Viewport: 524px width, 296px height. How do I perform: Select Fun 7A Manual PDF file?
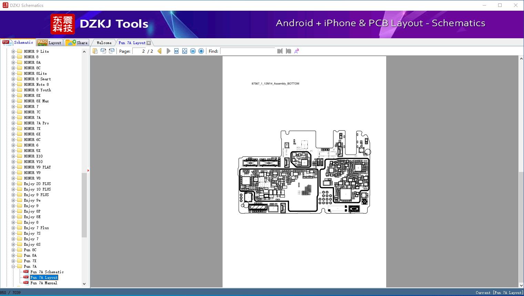(44, 283)
